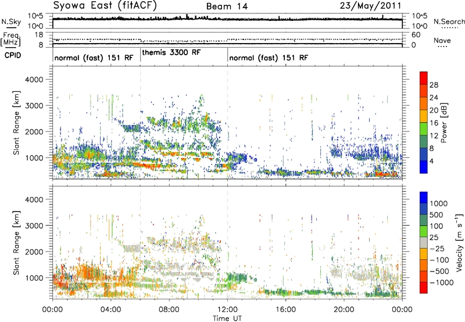Click the "20:00" time tick label
The width and height of the screenshot is (465, 322).
pos(344,310)
